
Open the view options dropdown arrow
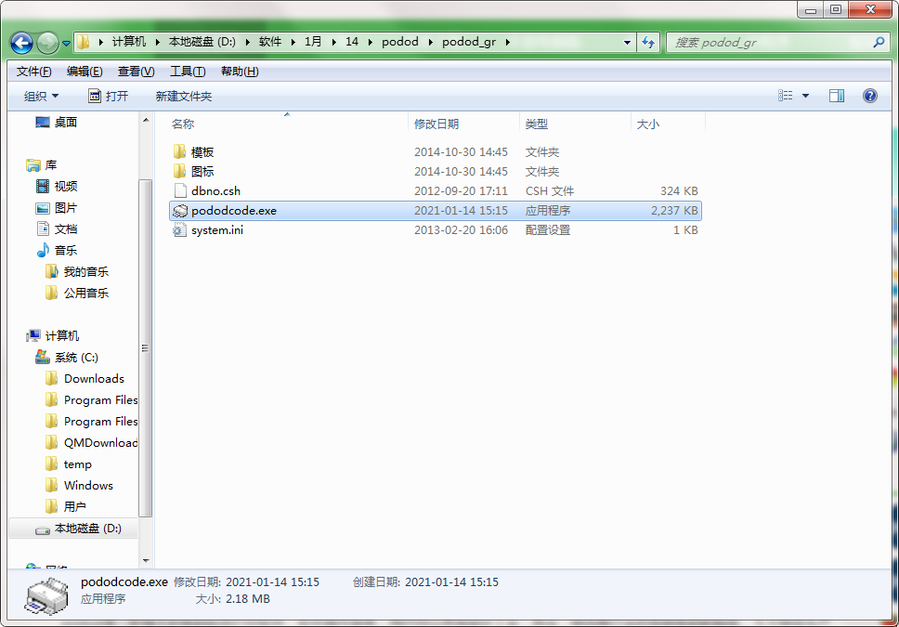coord(805,96)
